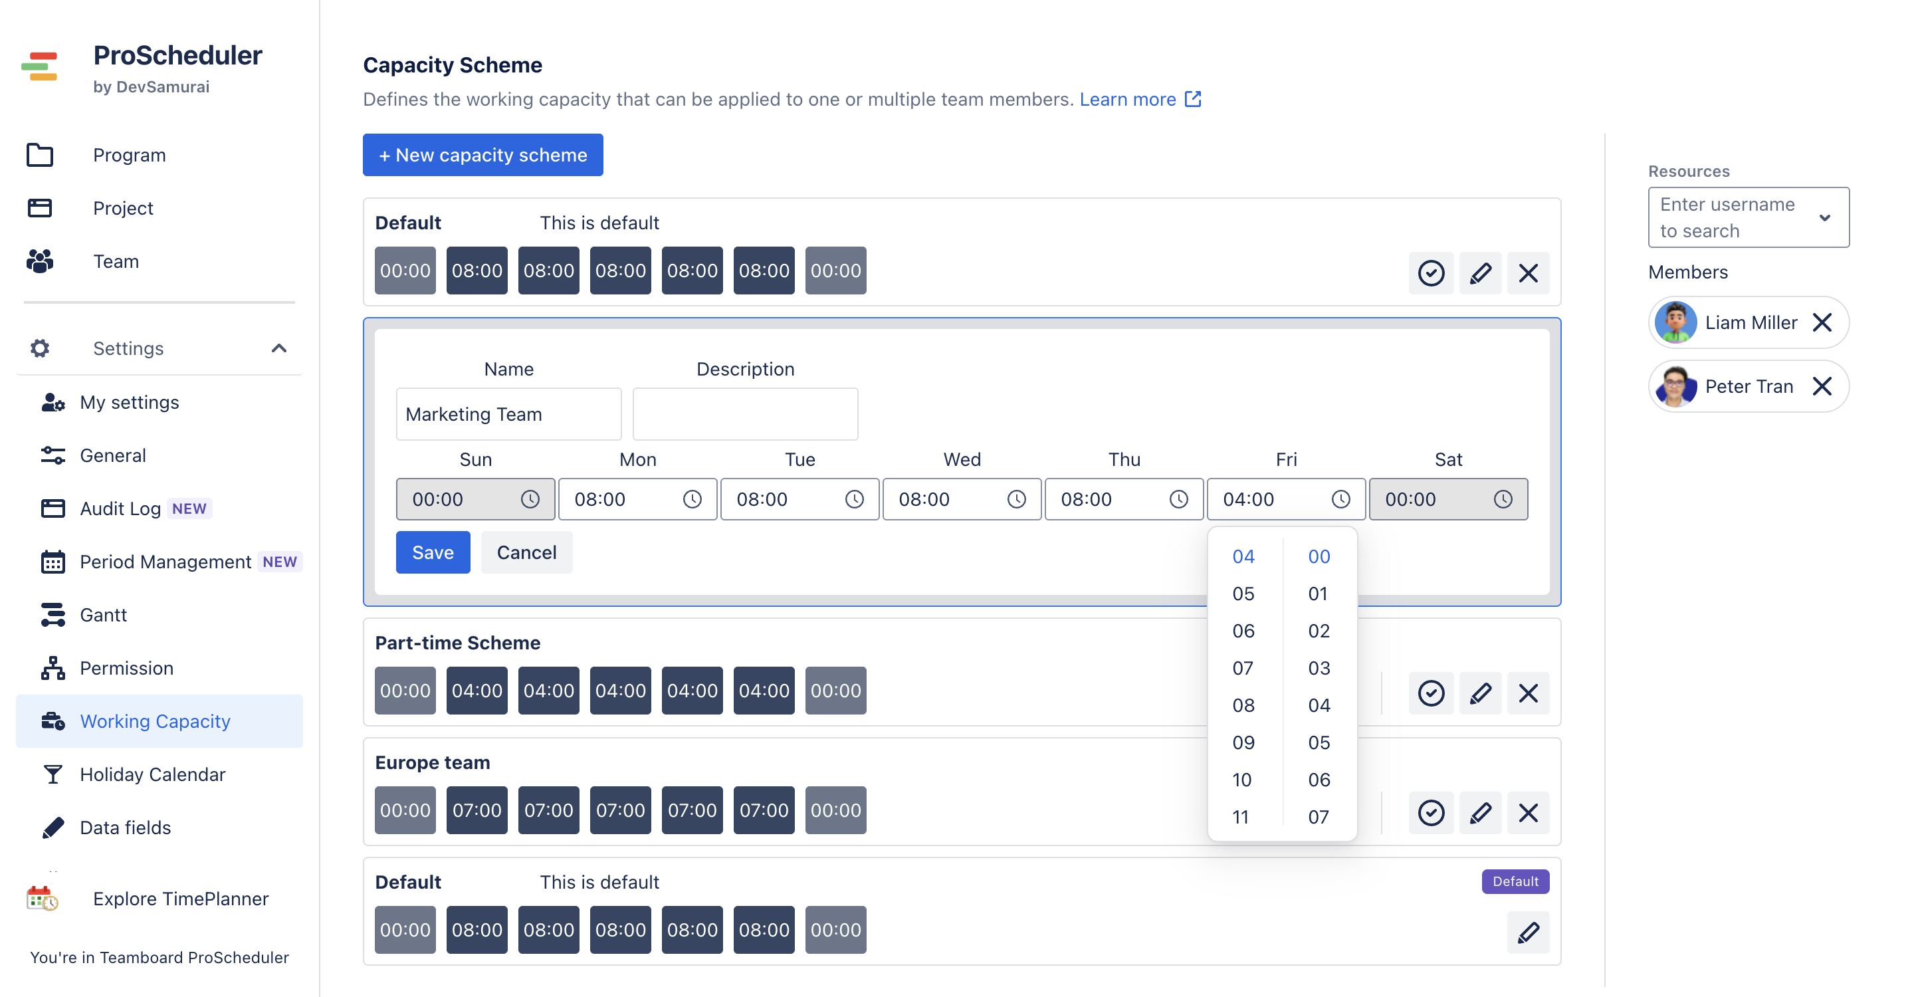The width and height of the screenshot is (1914, 997).
Task: Focus the Description text field
Action: 744,414
